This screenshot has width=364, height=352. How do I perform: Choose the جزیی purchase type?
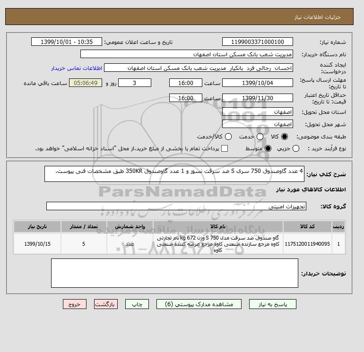(296, 148)
